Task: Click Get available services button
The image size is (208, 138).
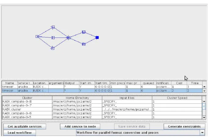Action: (25, 126)
